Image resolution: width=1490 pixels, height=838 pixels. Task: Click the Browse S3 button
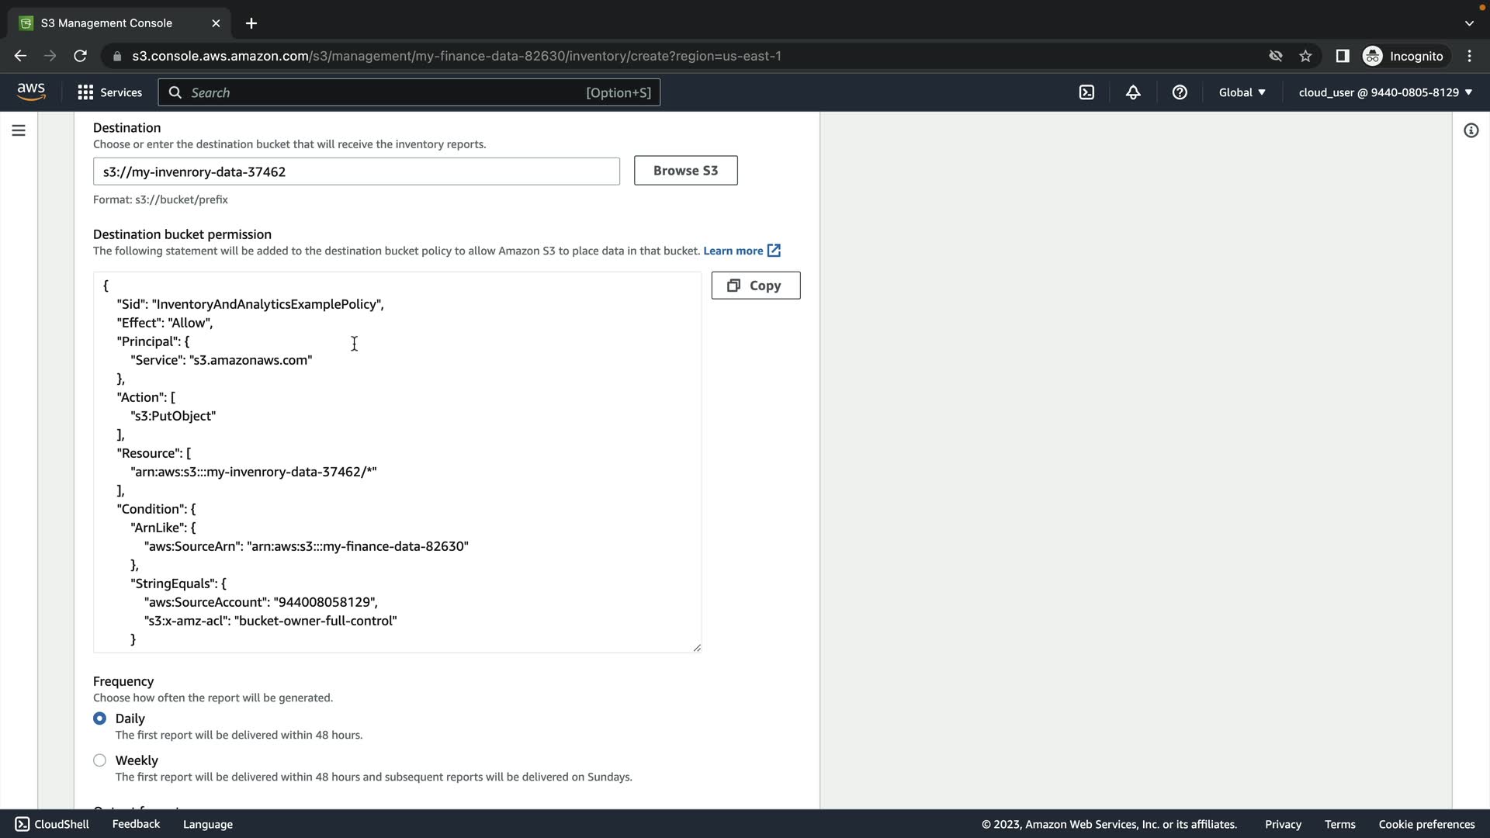[685, 171]
